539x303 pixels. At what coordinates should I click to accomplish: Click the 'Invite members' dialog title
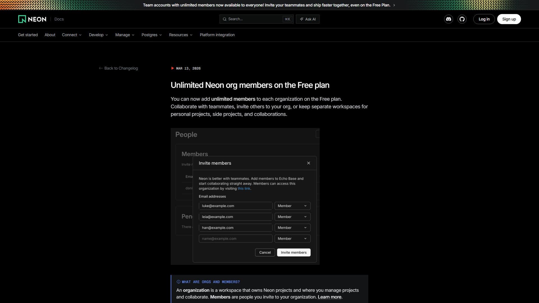click(x=215, y=163)
